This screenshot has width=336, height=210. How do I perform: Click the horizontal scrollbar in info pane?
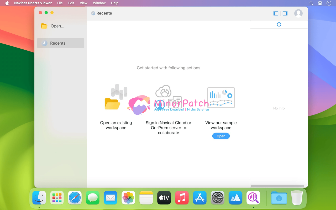click(x=277, y=186)
